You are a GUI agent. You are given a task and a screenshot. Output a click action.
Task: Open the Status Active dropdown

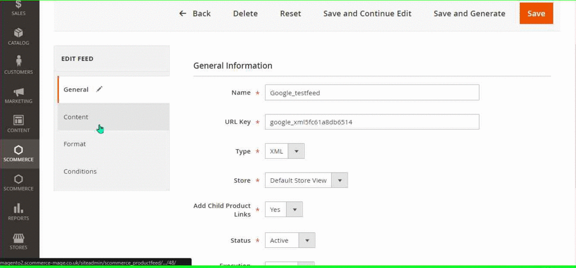click(307, 240)
